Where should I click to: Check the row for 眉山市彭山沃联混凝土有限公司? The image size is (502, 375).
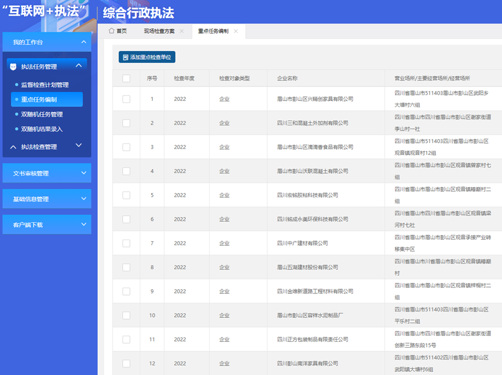tap(126, 171)
